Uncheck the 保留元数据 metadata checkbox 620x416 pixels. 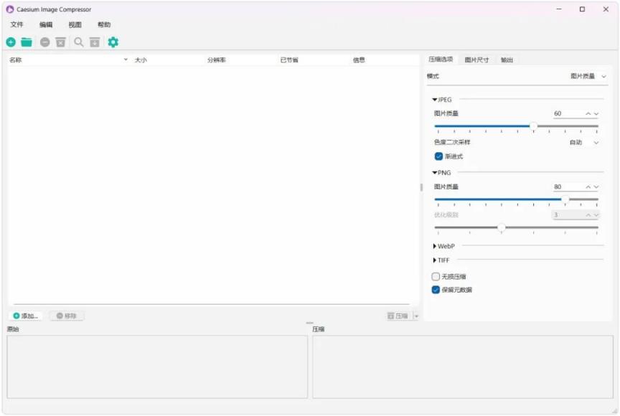pos(436,290)
